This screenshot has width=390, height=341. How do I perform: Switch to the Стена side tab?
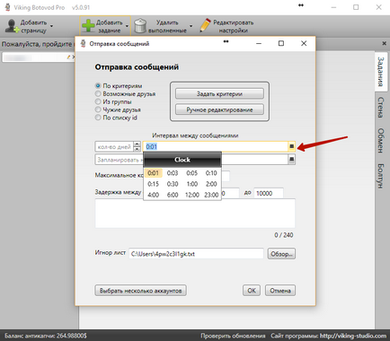[380, 108]
